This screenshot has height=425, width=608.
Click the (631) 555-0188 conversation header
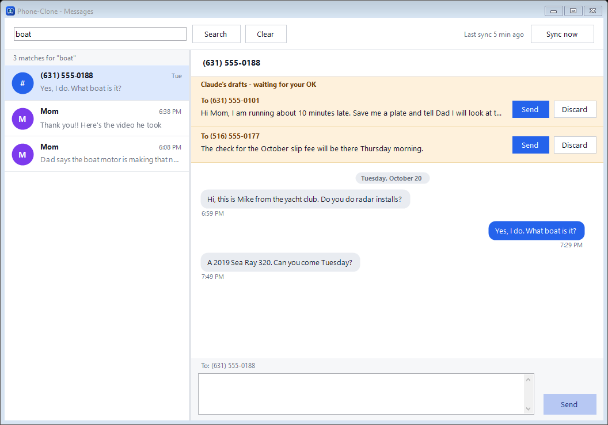231,63
